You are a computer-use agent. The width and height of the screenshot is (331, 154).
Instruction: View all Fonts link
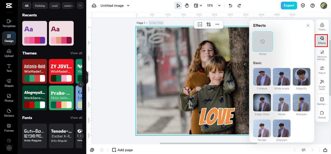76,118
